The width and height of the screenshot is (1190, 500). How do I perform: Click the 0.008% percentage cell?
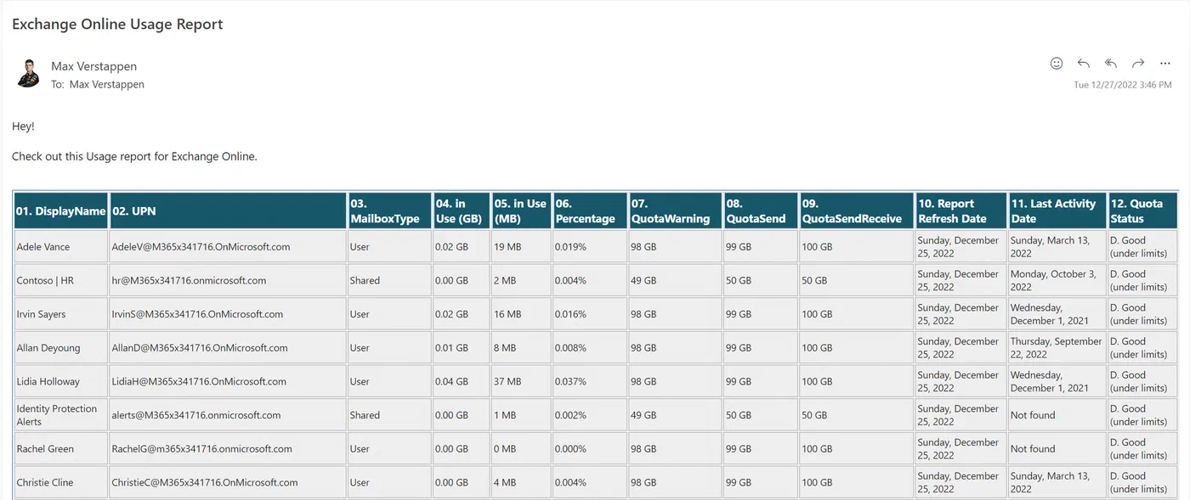click(590, 347)
